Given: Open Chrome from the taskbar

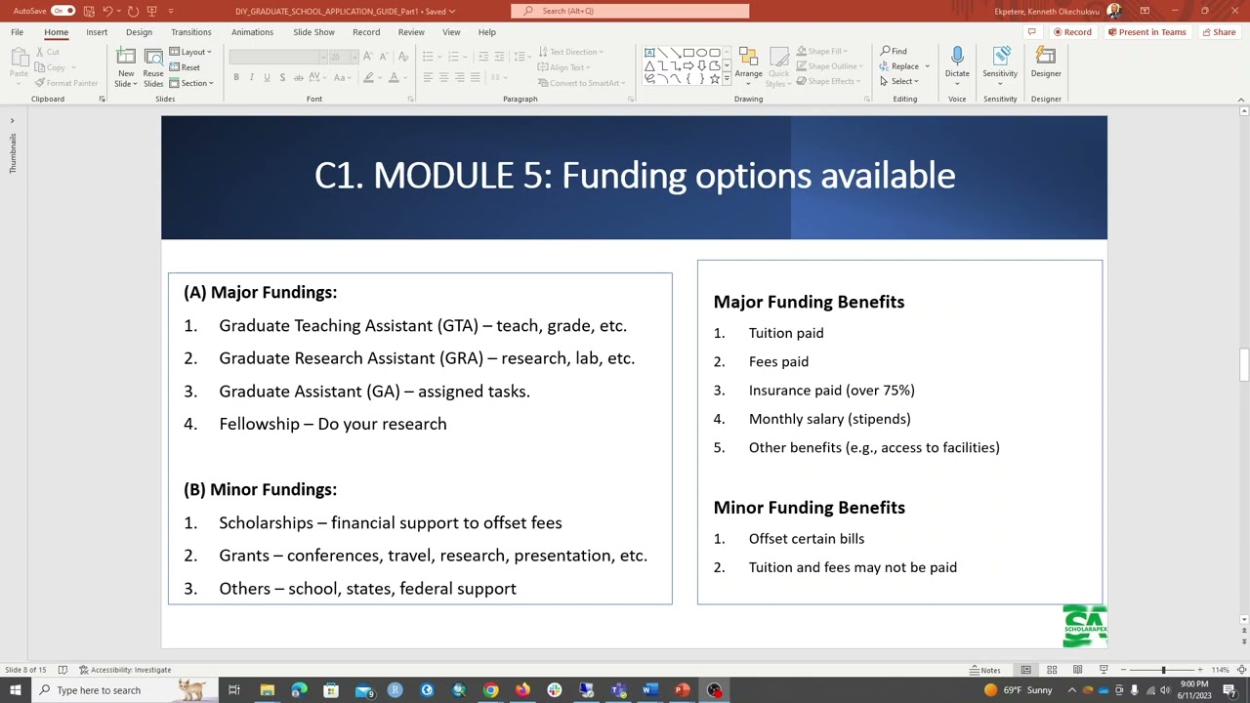Looking at the screenshot, I should (491, 690).
